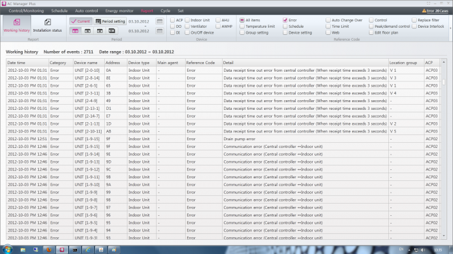Click the volume icon in system tray
This screenshot has height=254, width=453.
(x=423, y=250)
